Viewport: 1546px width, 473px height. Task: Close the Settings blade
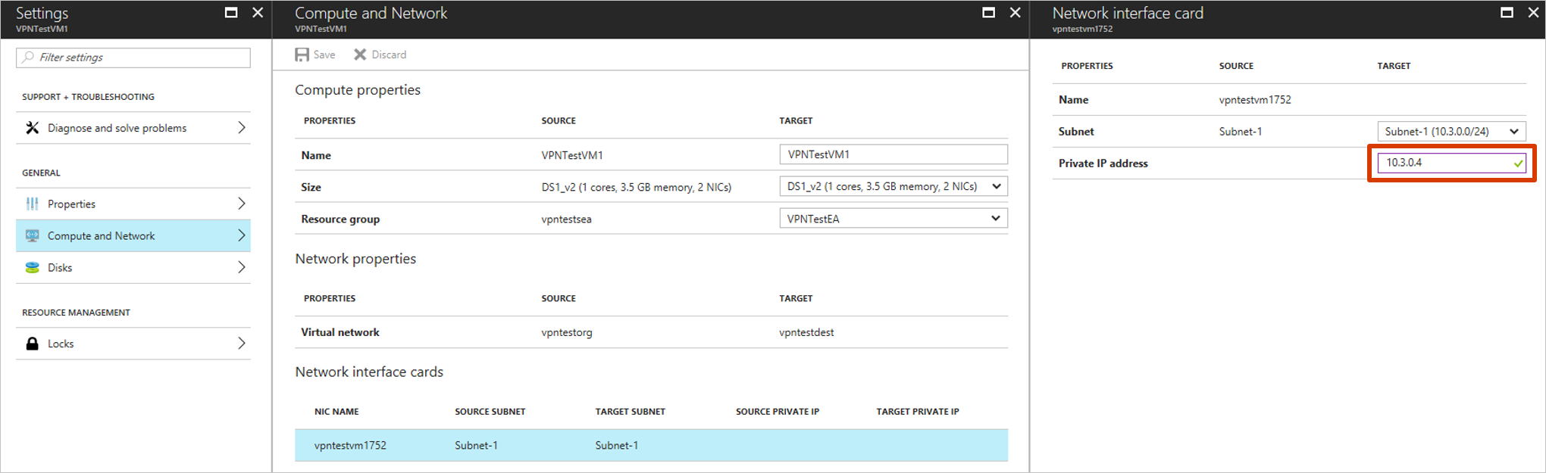tap(258, 12)
